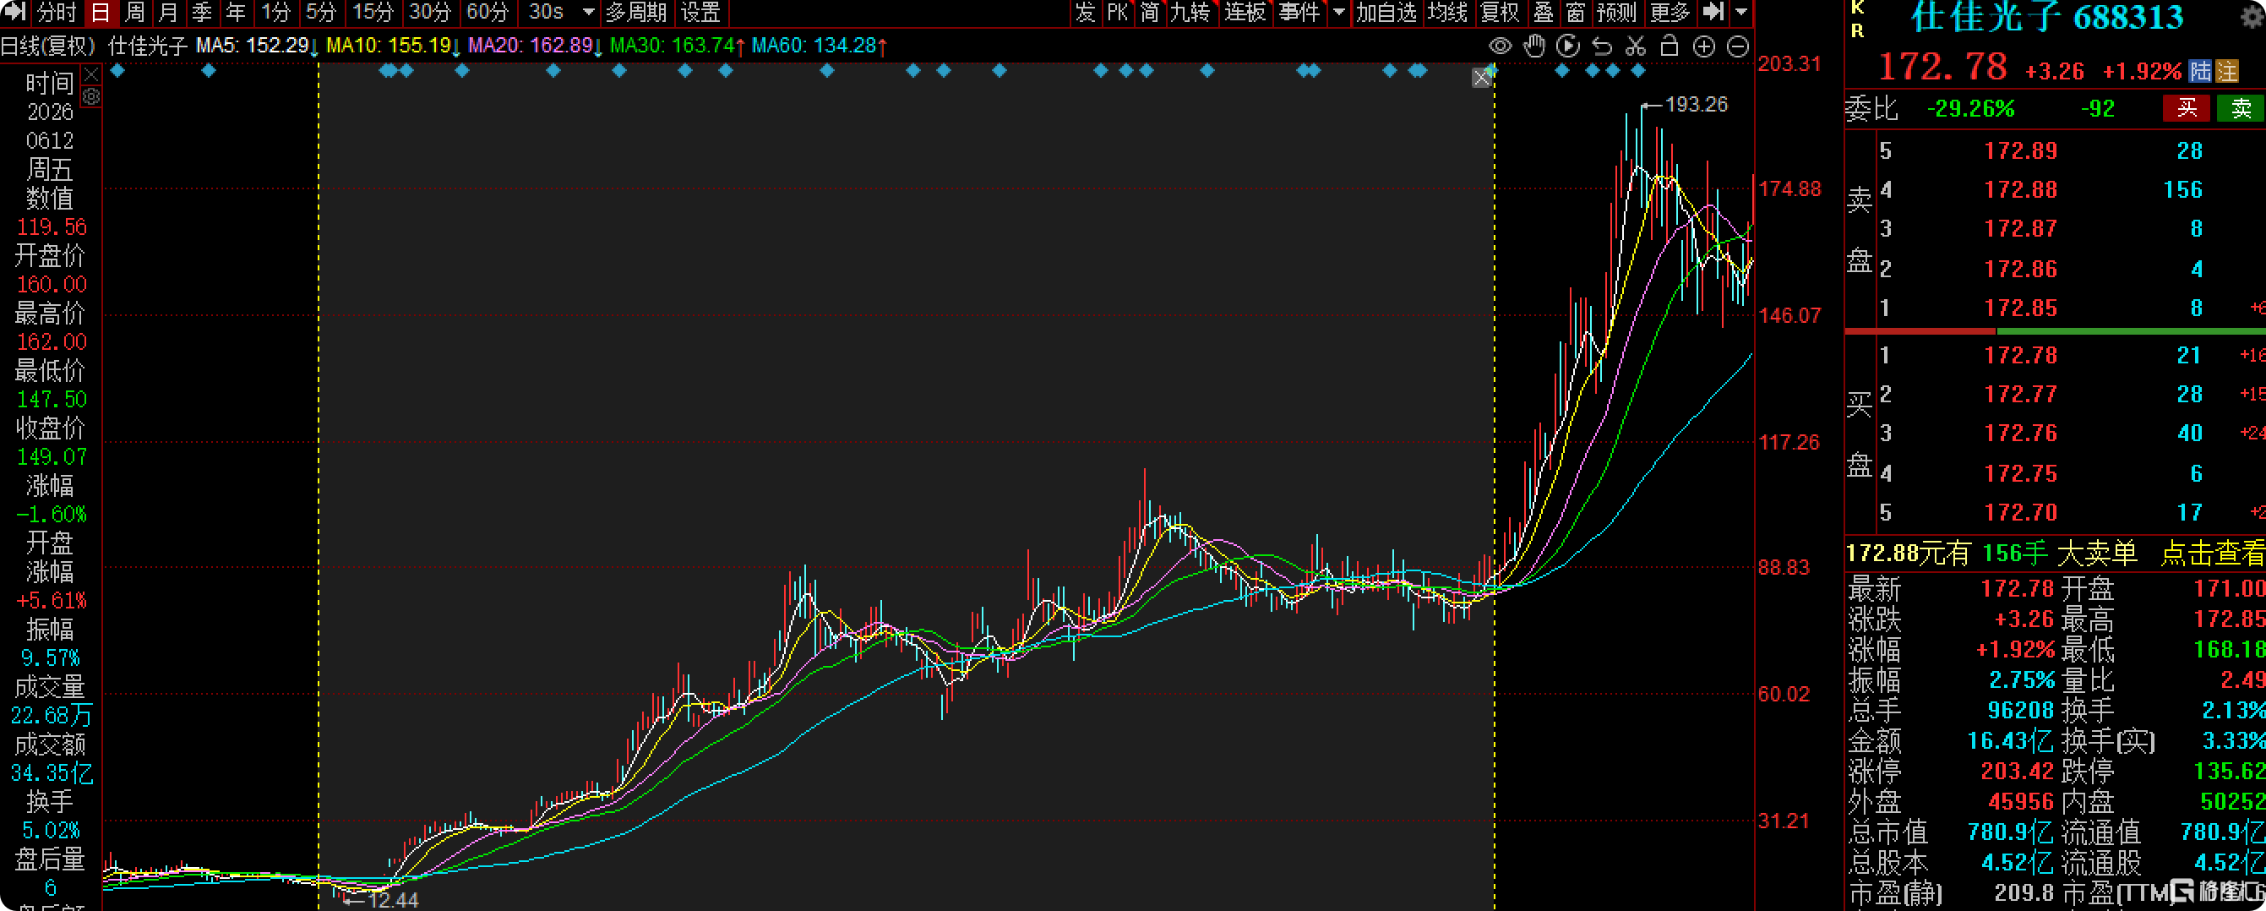Click the small gear icon under info-panel X
The height and width of the screenshot is (911, 2266).
[x=91, y=96]
